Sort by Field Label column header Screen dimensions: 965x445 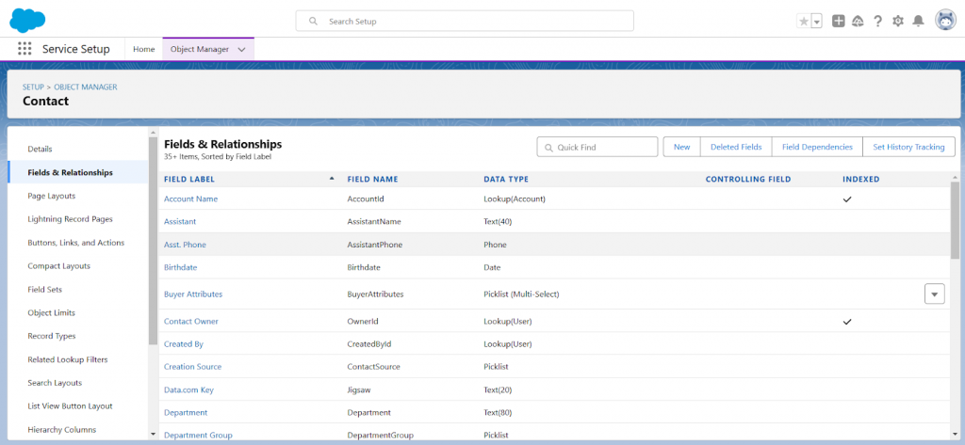tap(189, 179)
